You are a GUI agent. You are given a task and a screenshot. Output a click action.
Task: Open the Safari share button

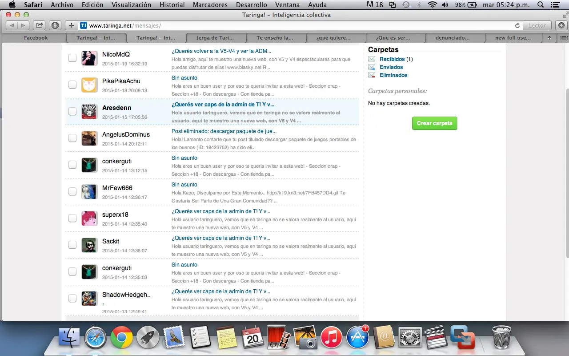[x=39, y=25]
